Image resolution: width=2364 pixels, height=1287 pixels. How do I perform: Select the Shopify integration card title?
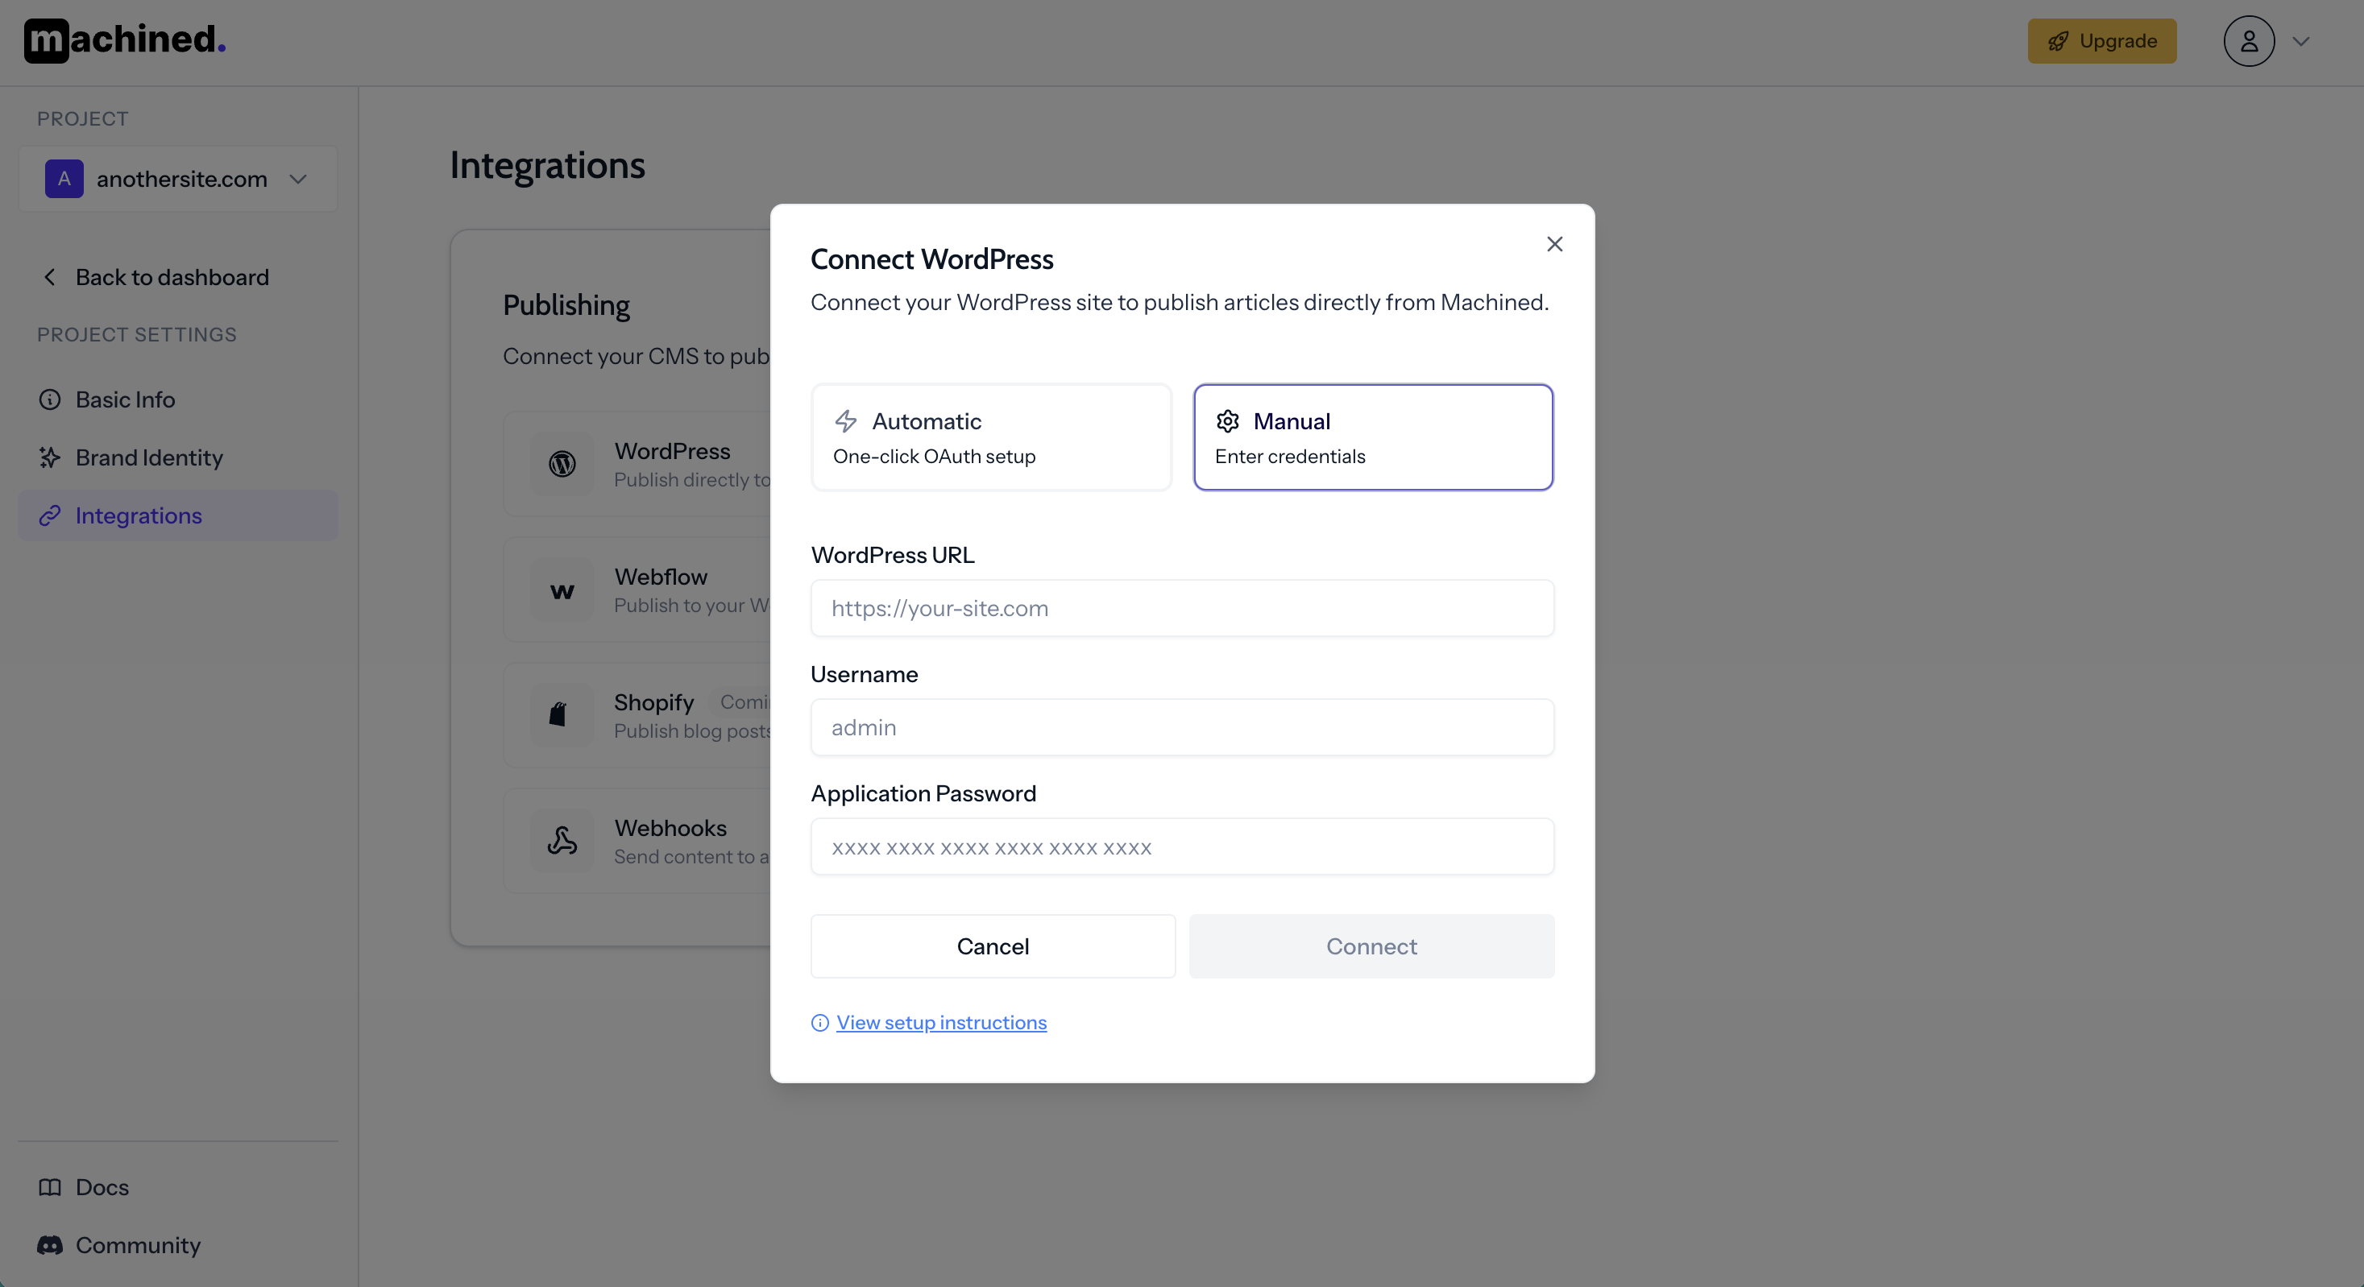pos(653,702)
